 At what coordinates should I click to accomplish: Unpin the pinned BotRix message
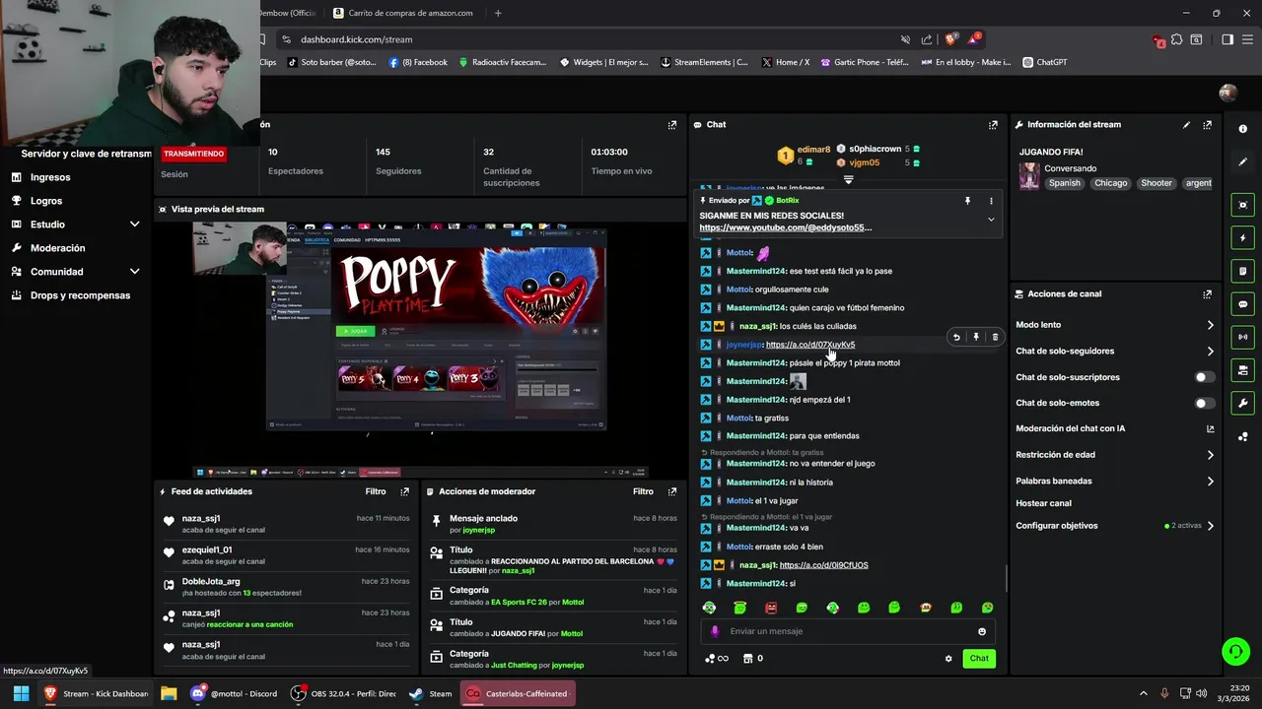pyautogui.click(x=967, y=201)
